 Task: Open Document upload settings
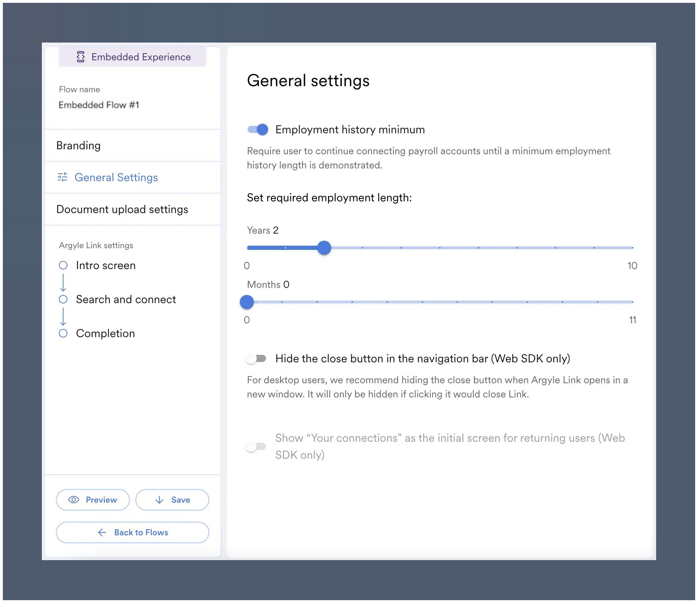point(122,209)
